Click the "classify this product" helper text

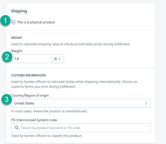47,136
